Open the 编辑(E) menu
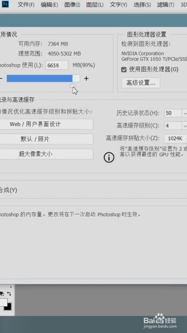This screenshot has height=333, width=187. (x=49, y=5)
